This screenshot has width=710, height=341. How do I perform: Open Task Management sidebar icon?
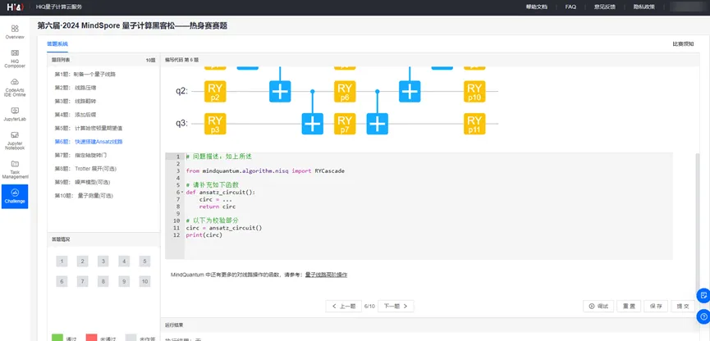pyautogui.click(x=14, y=169)
